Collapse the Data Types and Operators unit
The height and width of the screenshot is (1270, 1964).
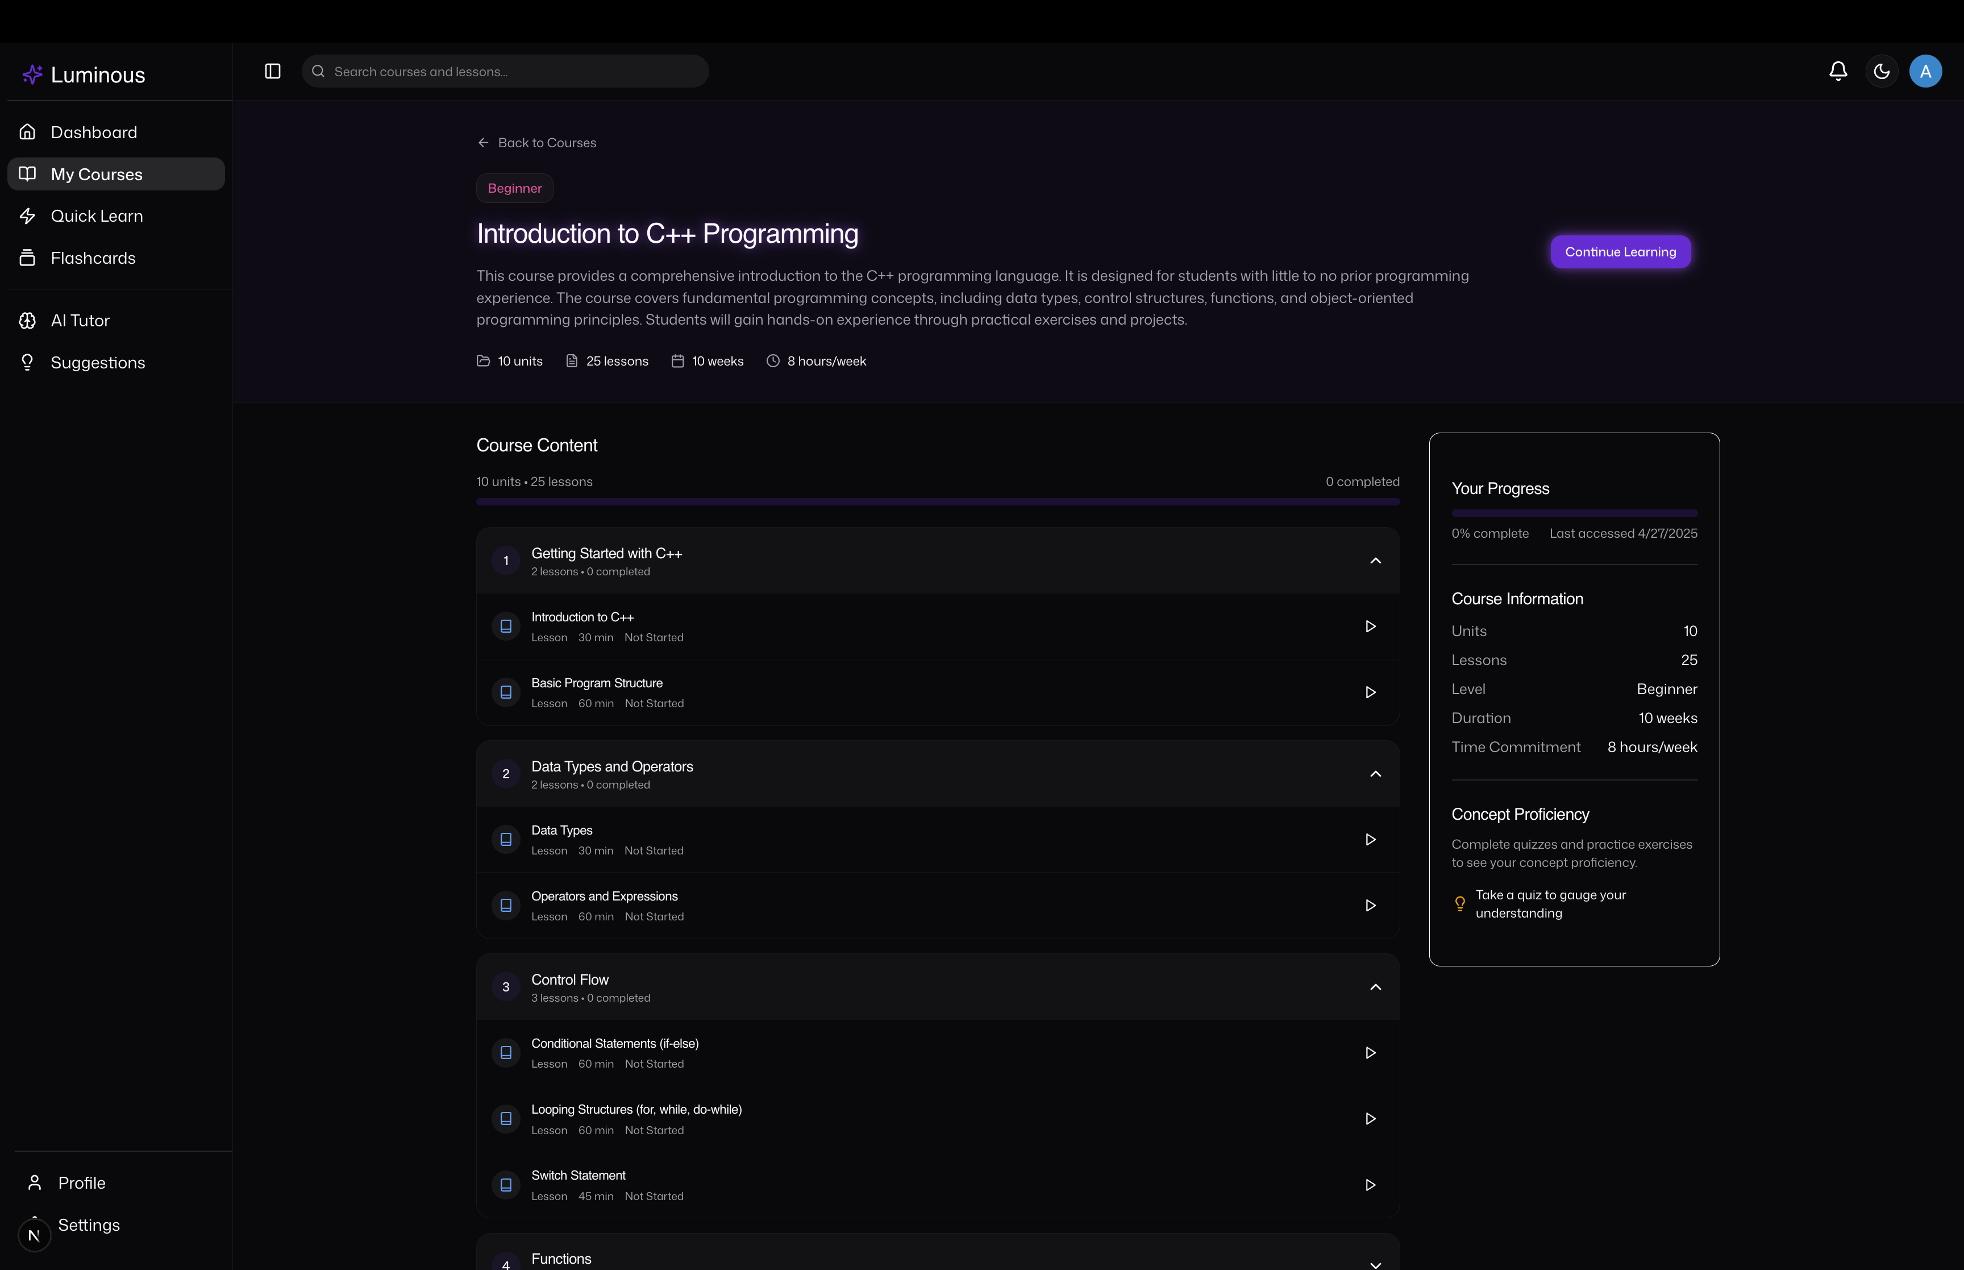[1375, 774]
